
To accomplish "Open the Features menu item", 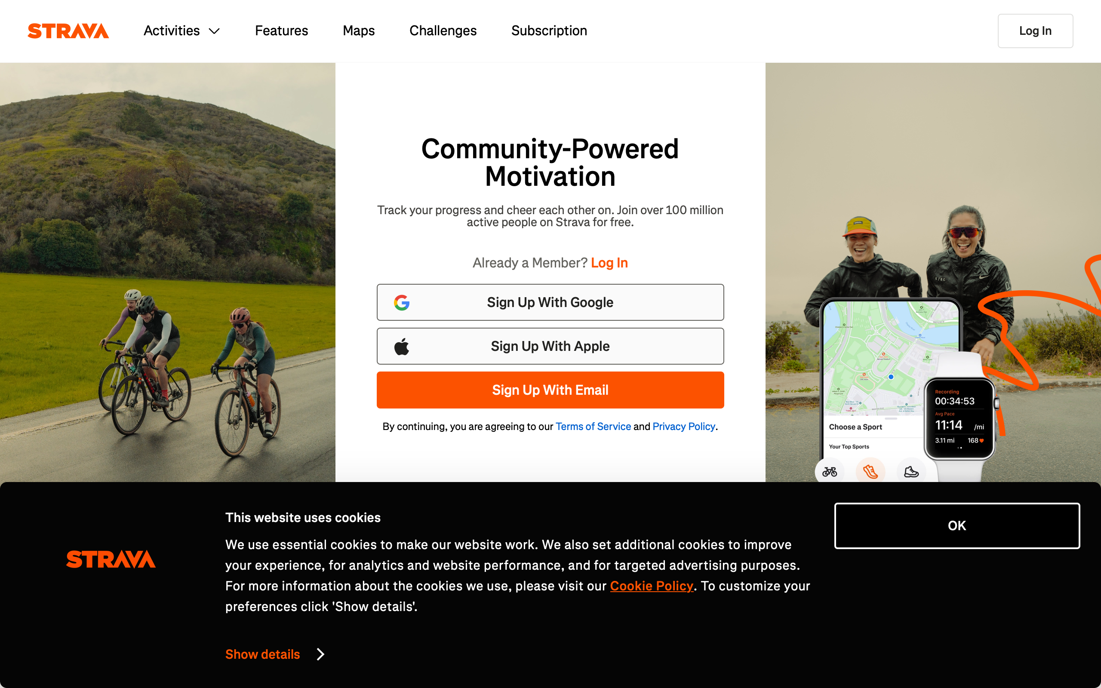I will (281, 31).
